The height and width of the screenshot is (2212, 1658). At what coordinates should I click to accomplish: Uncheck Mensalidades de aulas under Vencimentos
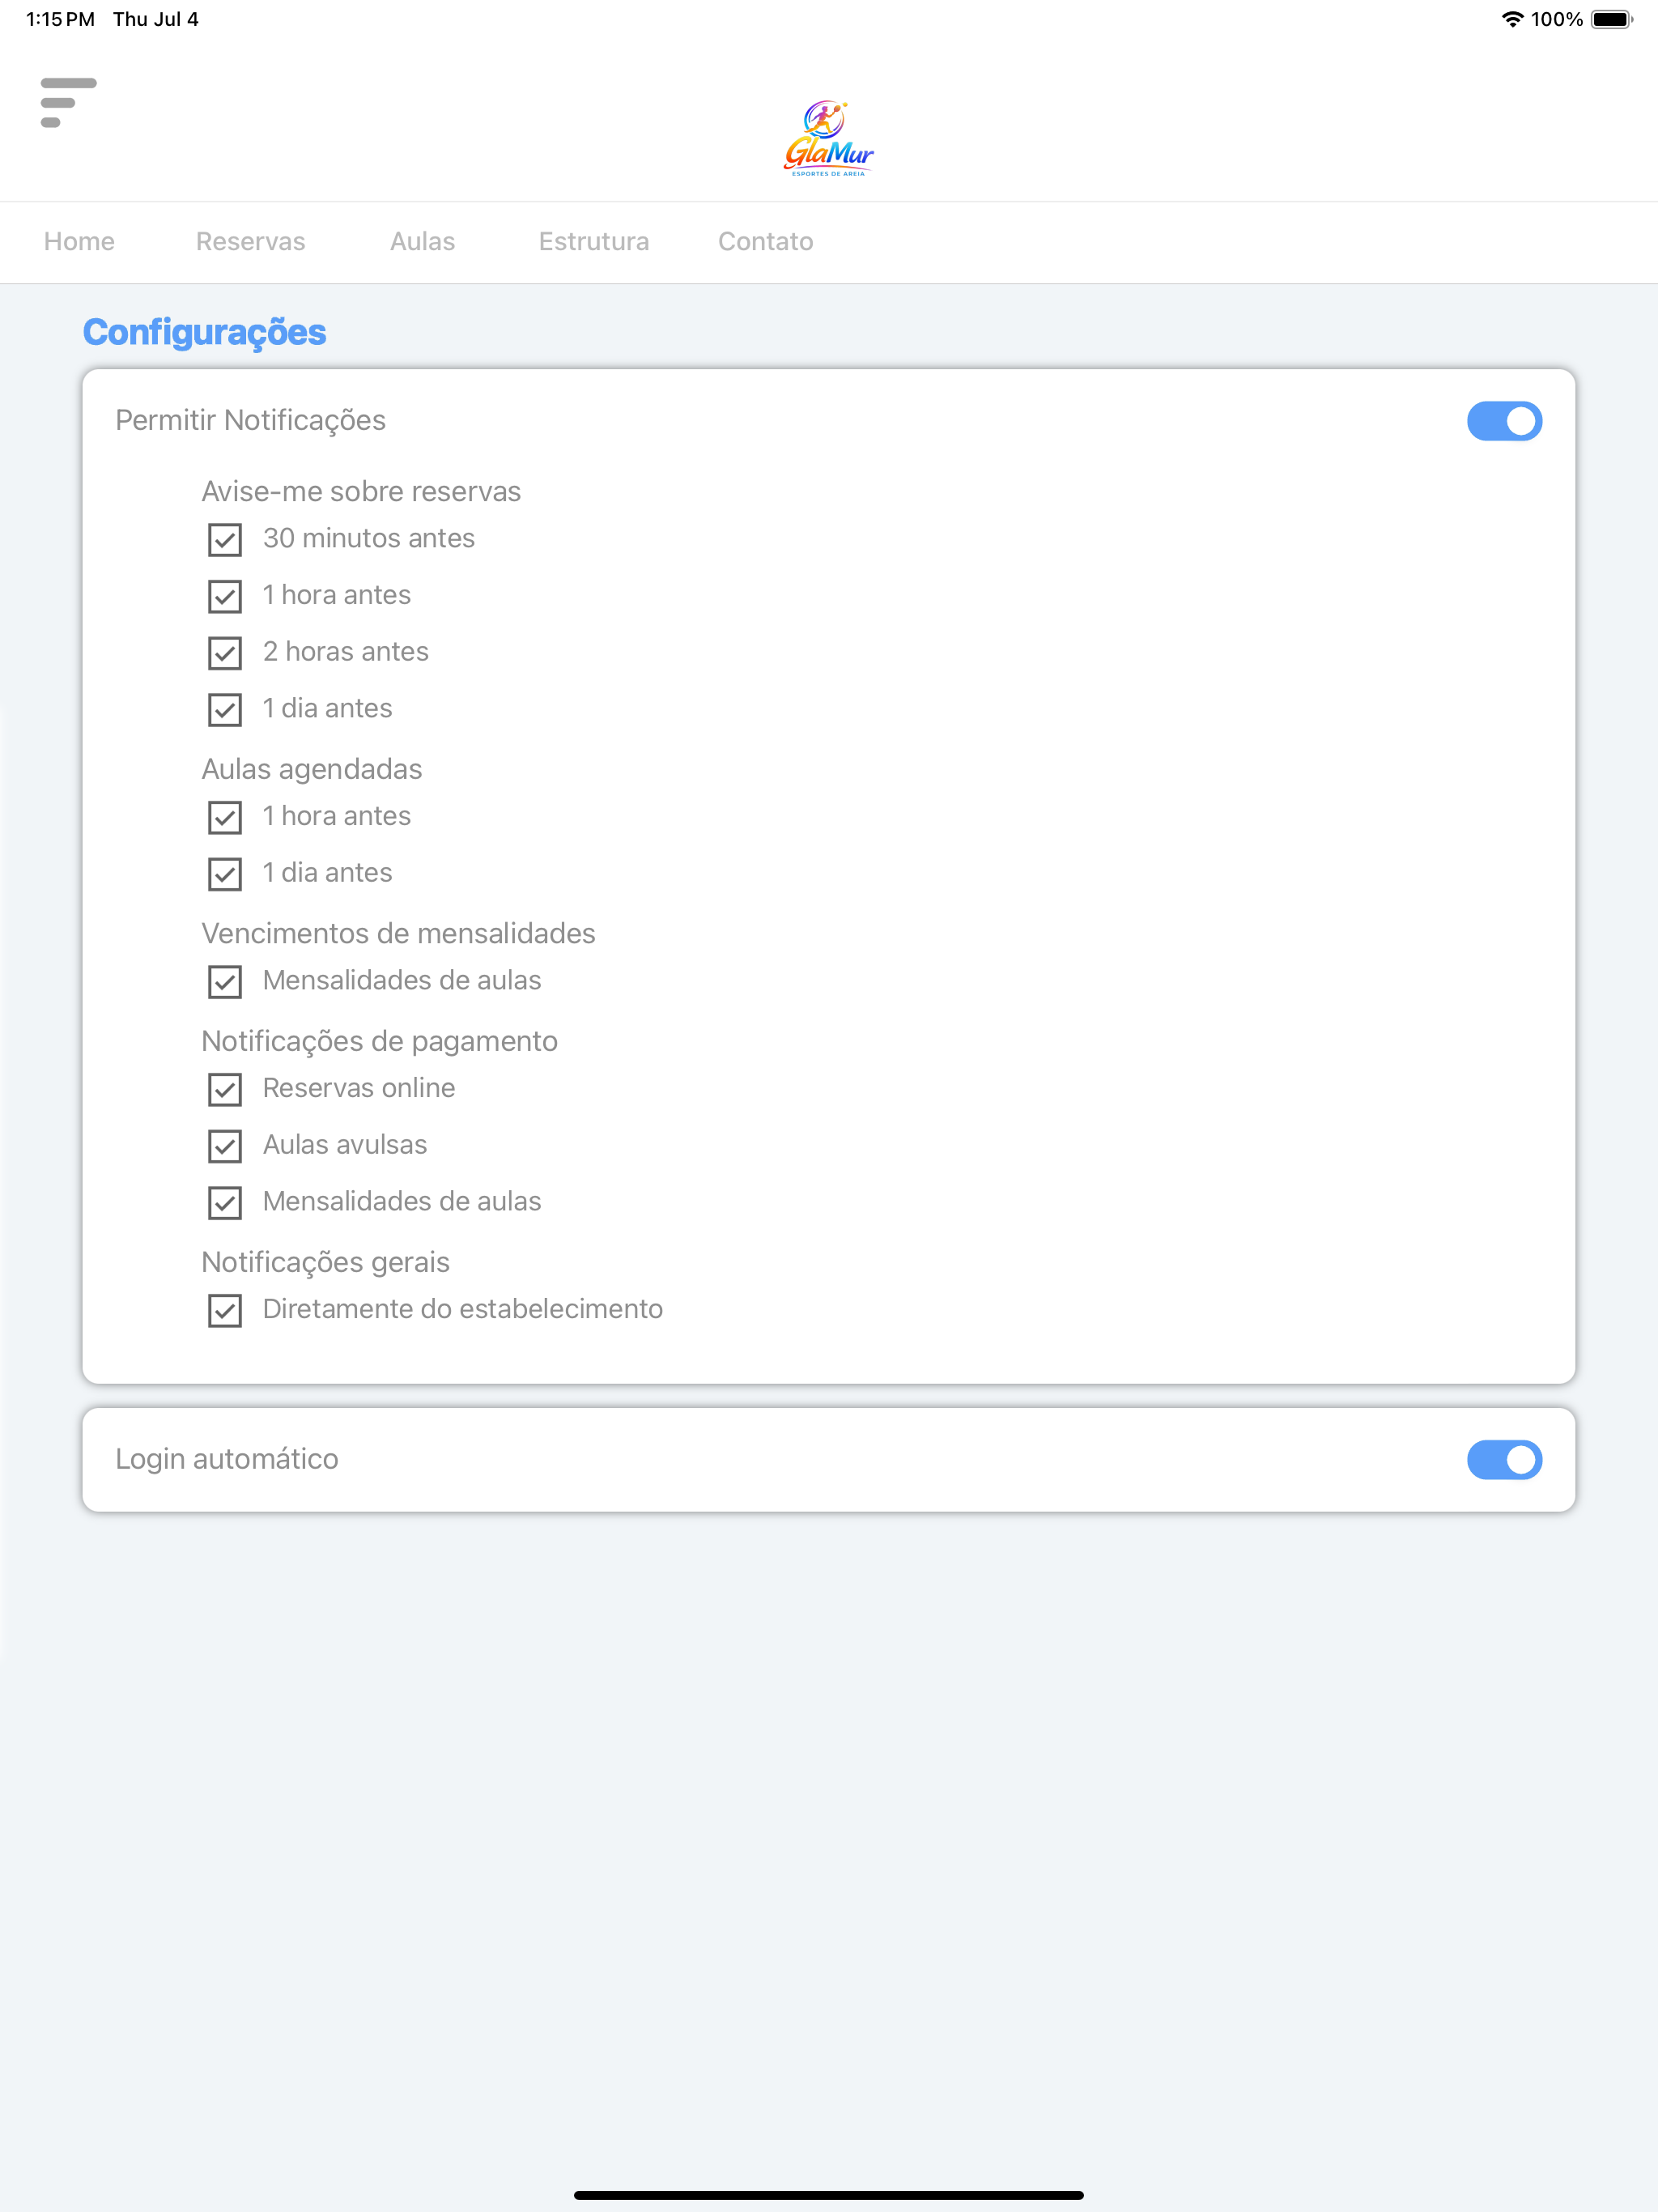point(225,981)
